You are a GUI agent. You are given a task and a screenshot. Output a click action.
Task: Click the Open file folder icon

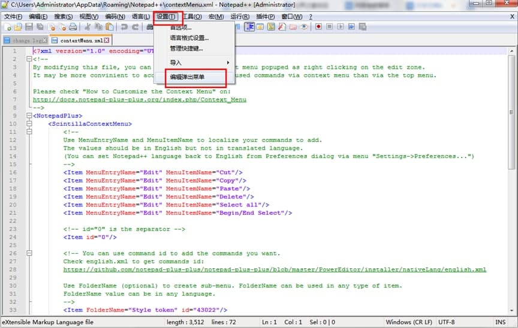(x=18, y=27)
